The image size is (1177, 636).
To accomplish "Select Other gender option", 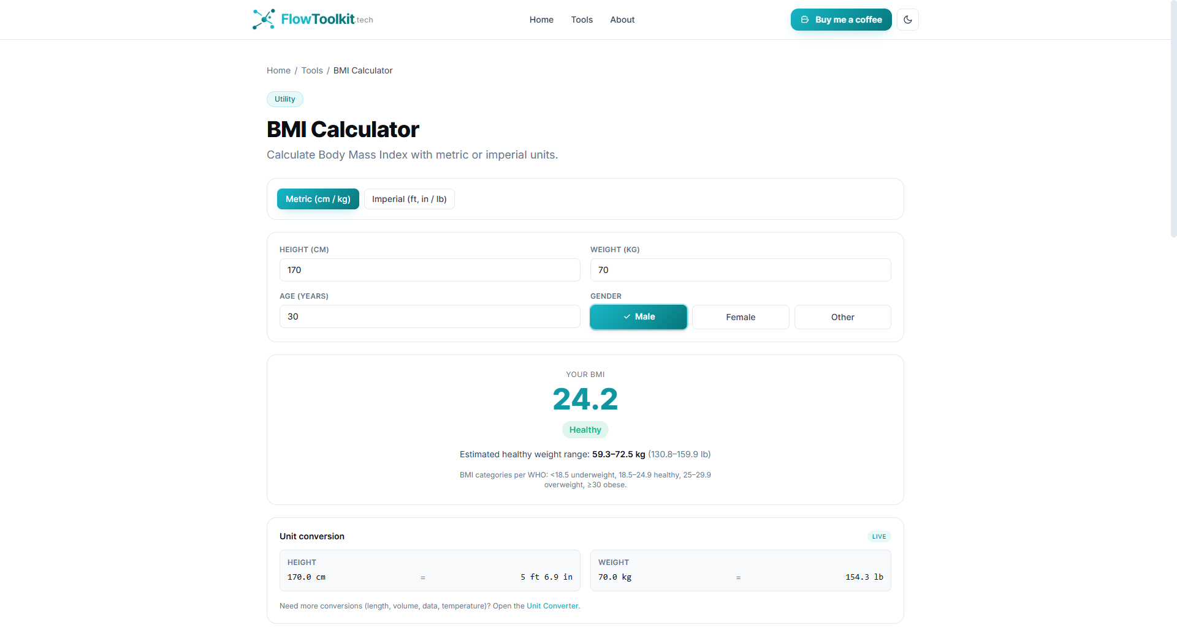I will coord(843,317).
